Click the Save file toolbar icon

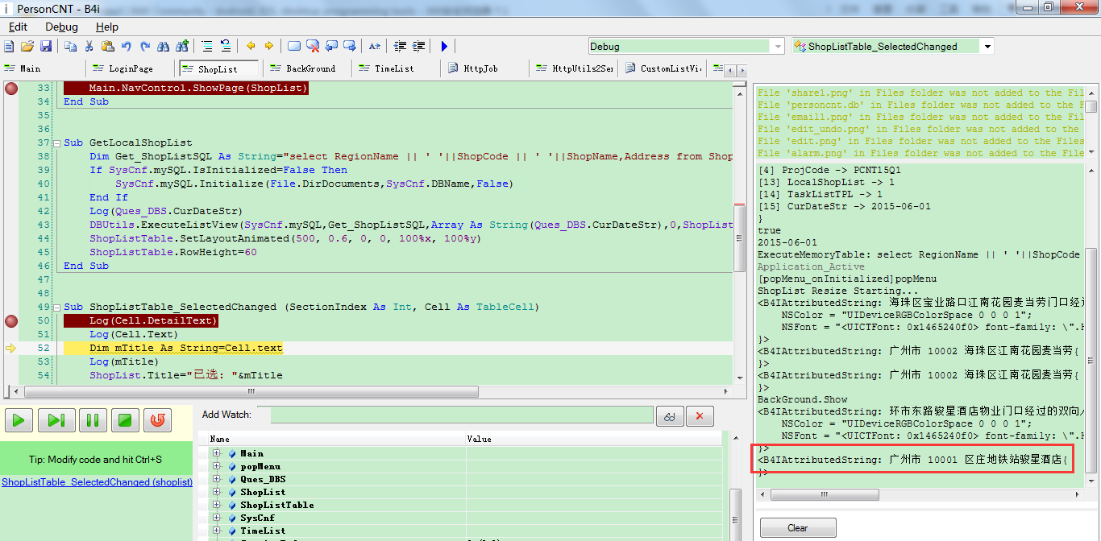point(44,47)
